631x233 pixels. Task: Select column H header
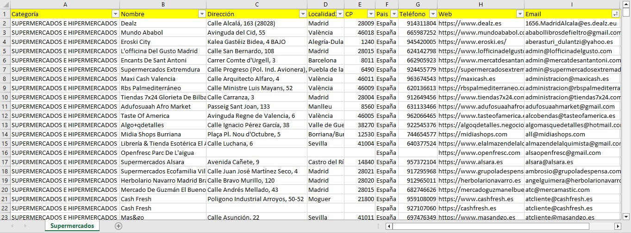[x=481, y=4]
